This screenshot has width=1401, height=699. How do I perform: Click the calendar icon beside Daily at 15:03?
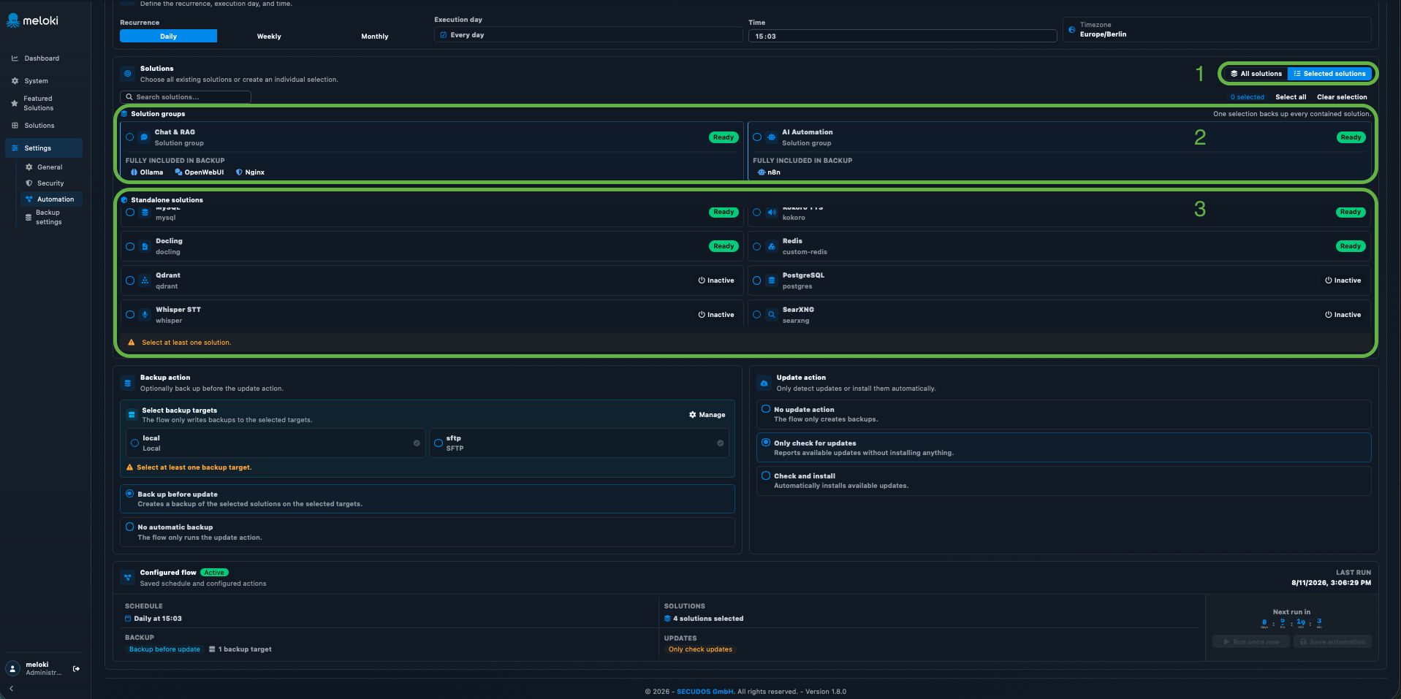128,619
